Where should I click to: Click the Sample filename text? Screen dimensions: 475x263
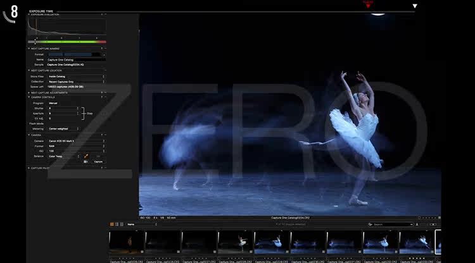(x=65, y=64)
